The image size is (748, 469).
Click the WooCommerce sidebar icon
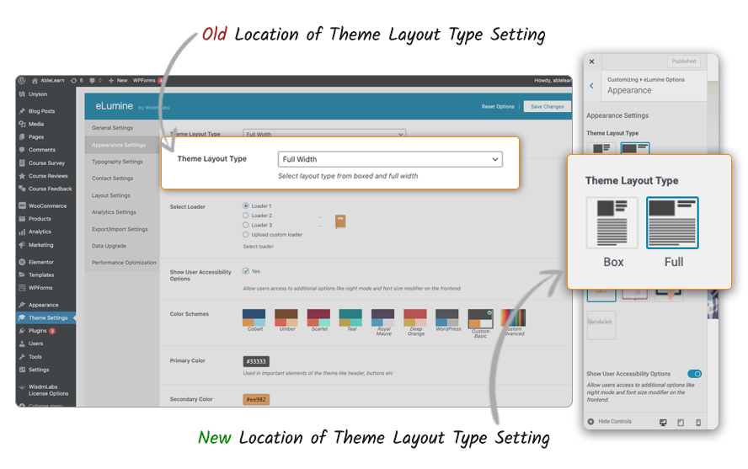click(x=22, y=205)
